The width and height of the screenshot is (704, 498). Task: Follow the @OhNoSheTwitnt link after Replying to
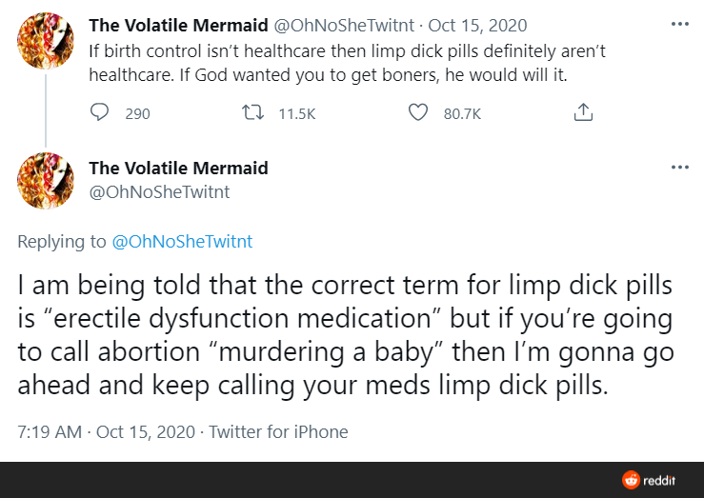click(182, 242)
